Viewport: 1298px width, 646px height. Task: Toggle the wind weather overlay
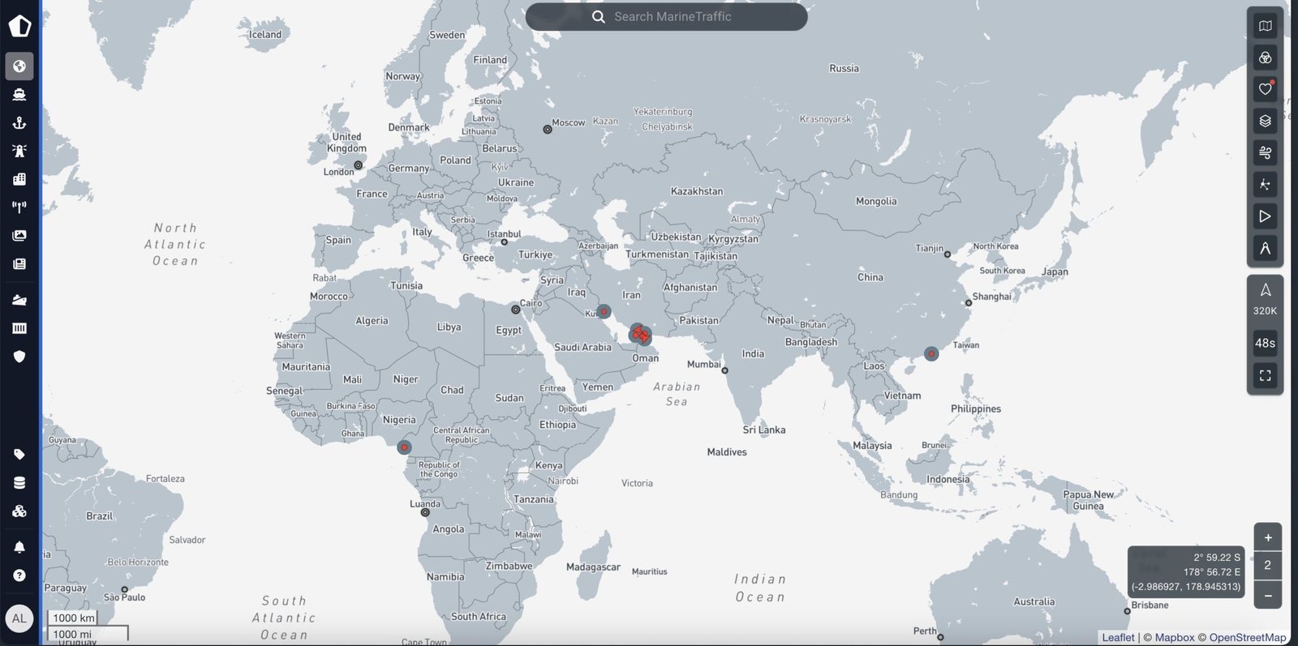1265,152
